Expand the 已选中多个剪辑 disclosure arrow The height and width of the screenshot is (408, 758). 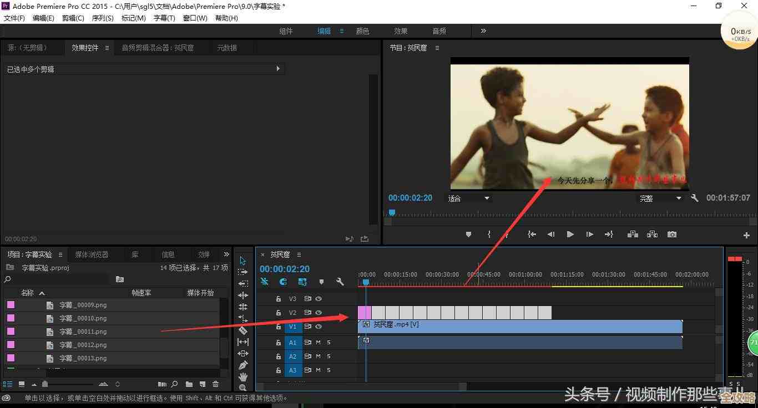tap(278, 69)
